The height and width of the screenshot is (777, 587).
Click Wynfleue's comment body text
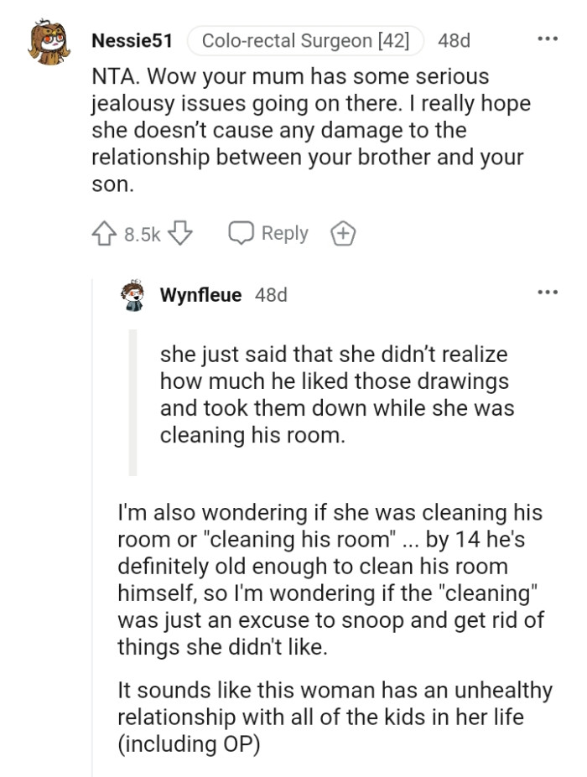pyautogui.click(x=335, y=578)
